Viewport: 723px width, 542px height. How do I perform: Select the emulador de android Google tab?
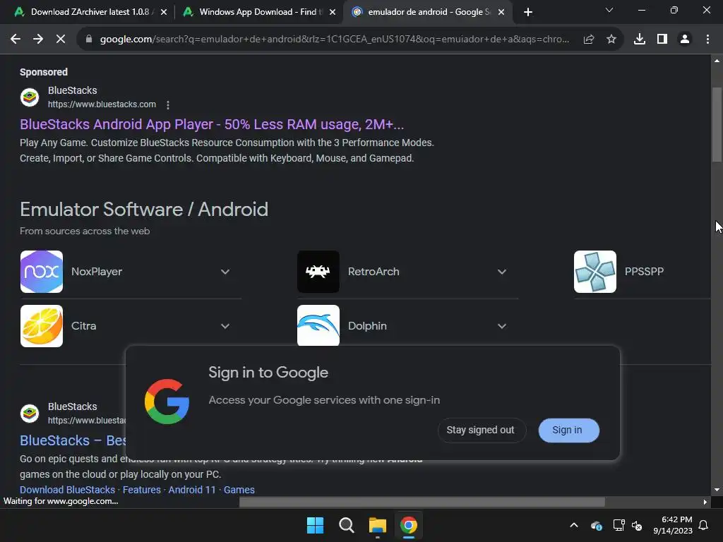click(x=427, y=12)
